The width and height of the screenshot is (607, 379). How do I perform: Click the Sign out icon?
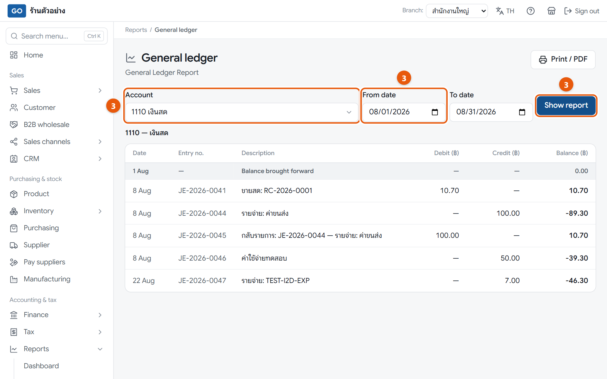568,11
